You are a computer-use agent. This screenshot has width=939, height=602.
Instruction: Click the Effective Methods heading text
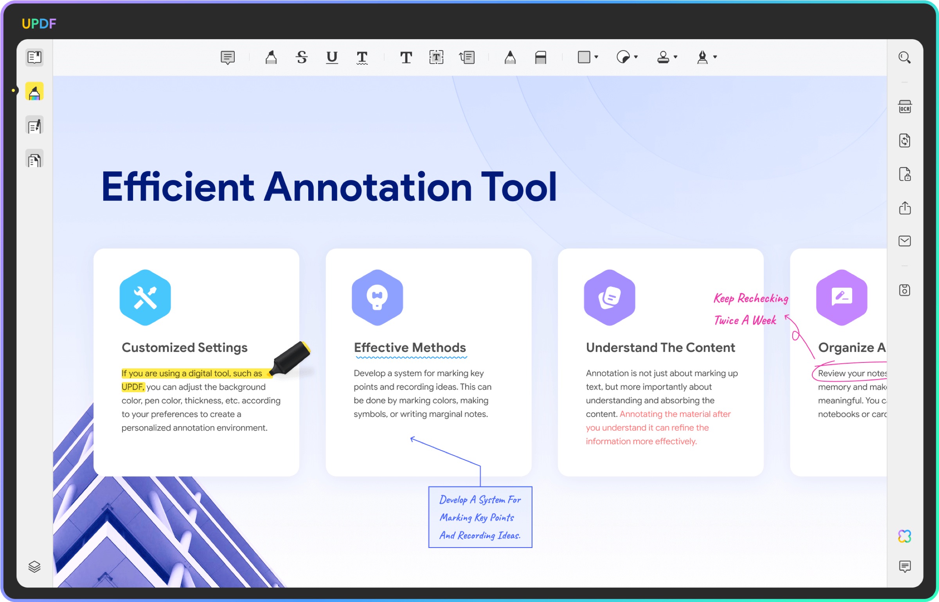410,348
